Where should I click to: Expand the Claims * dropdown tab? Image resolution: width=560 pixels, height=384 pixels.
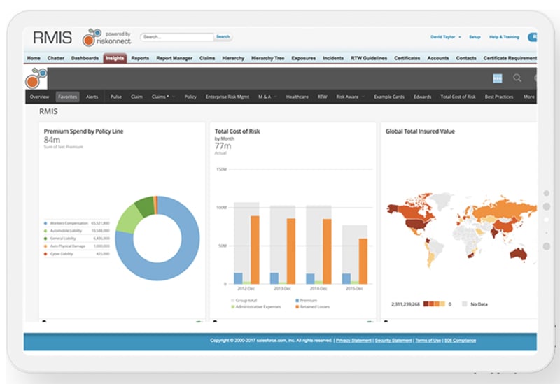pyautogui.click(x=163, y=97)
